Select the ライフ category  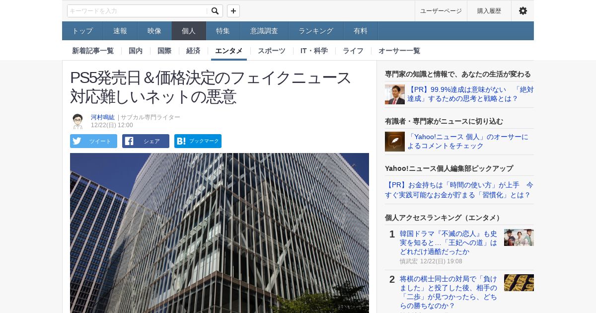tap(353, 51)
